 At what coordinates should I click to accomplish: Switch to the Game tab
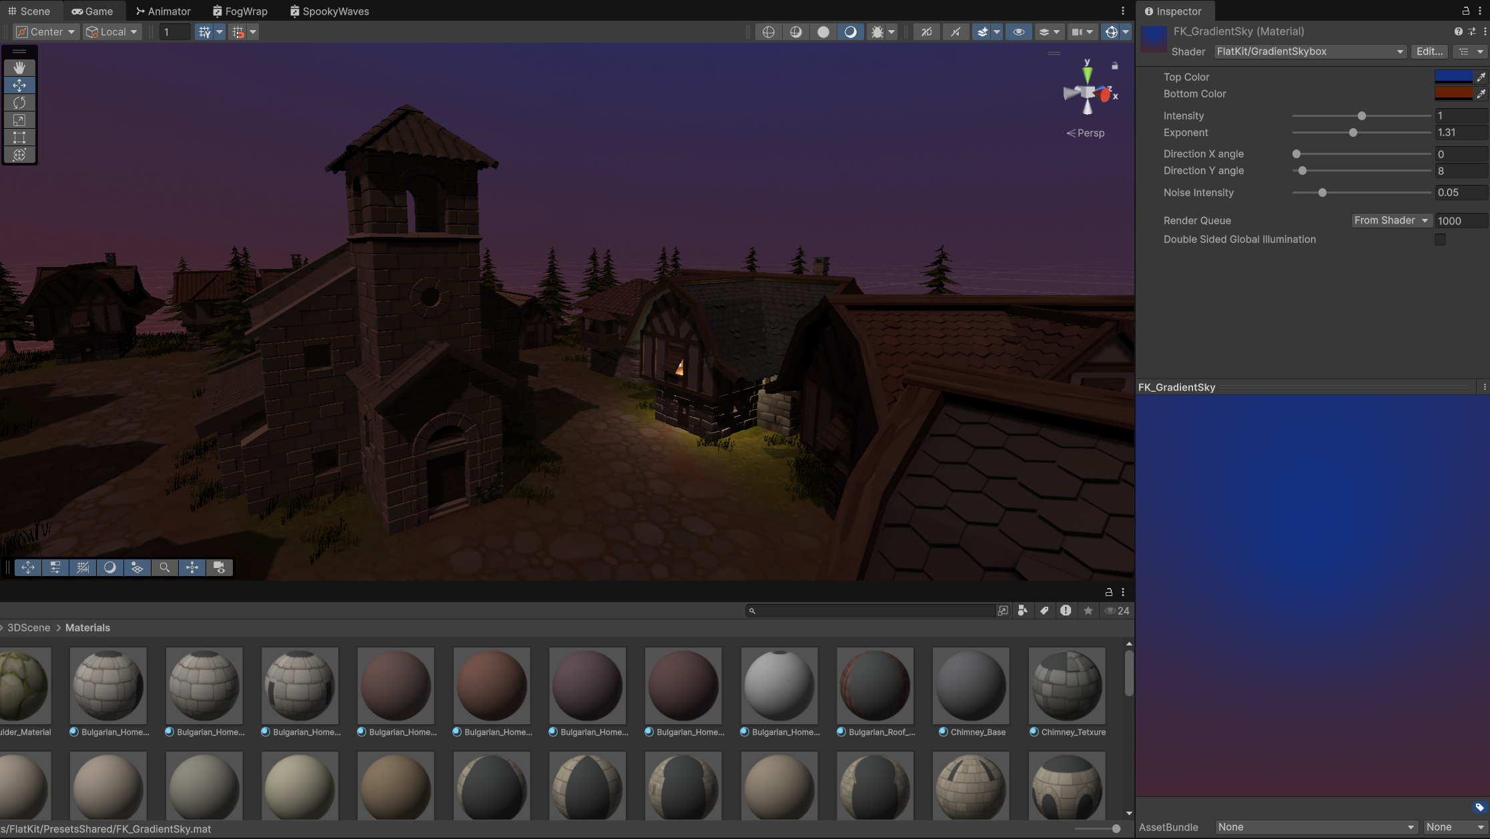(92, 11)
